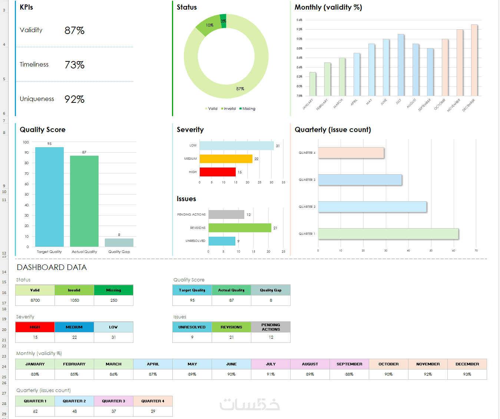Click the PENDING ACTIONS header cell in Issues table
This screenshot has height=419, width=500.
pyautogui.click(x=271, y=327)
